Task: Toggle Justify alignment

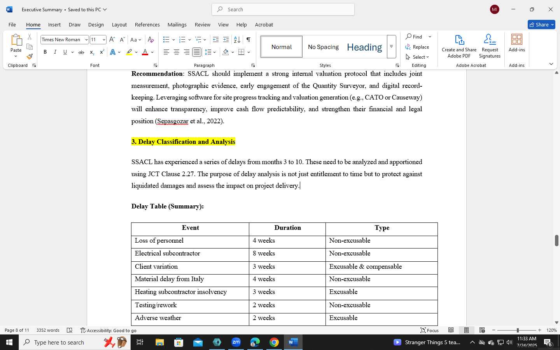Action: [x=197, y=52]
